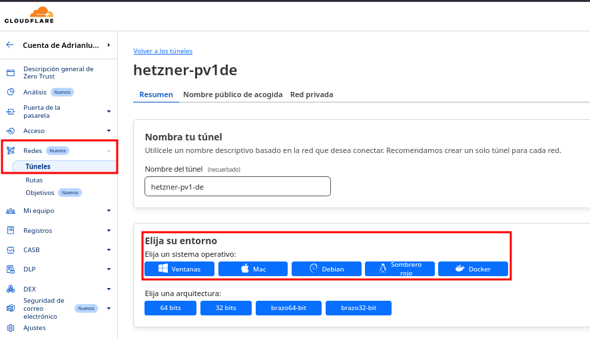Choose the Mac operating system button

click(253, 269)
